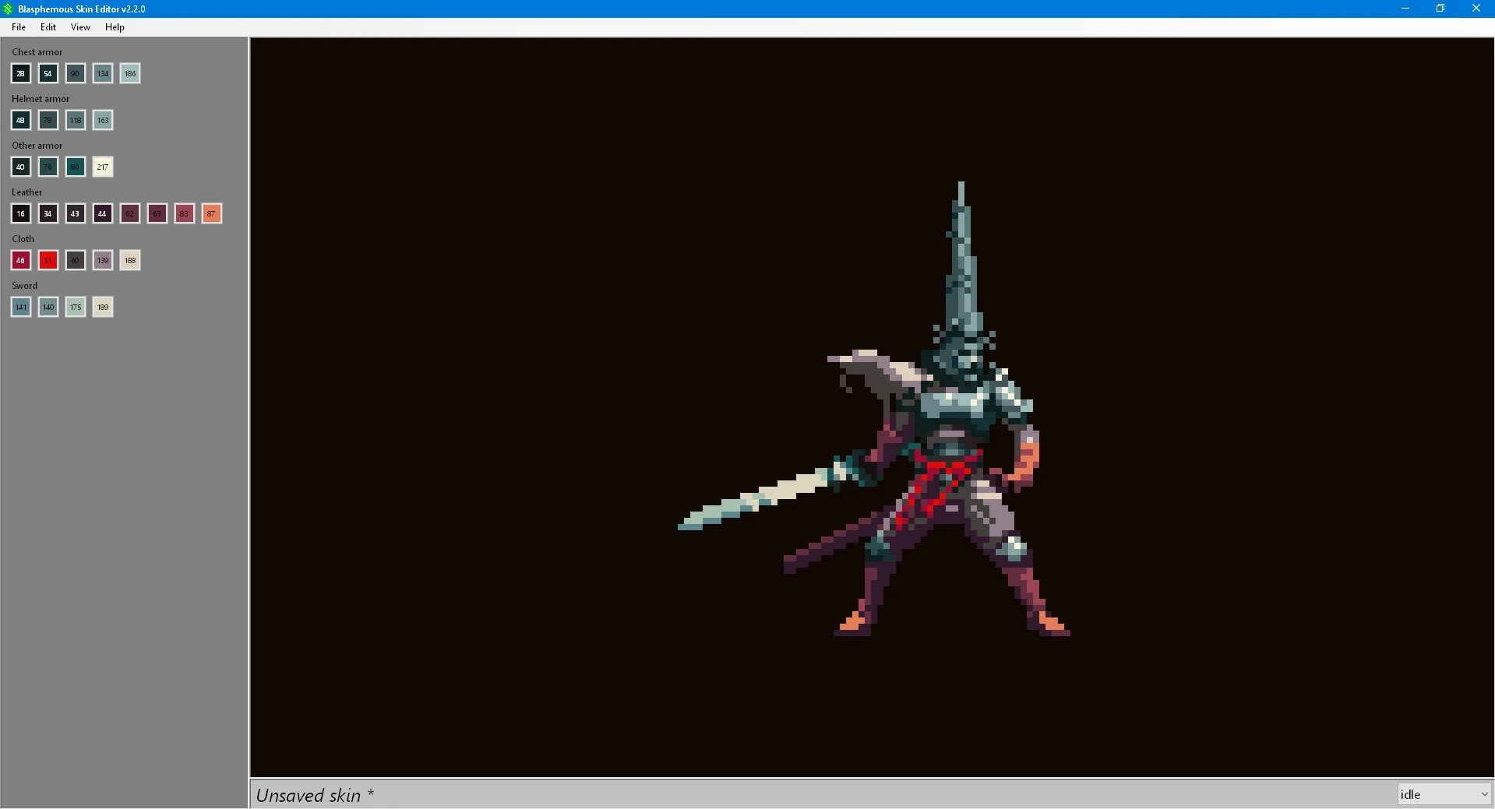This screenshot has width=1495, height=809.
Task: Pick Cloth beige swatch 188
Action: (130, 260)
